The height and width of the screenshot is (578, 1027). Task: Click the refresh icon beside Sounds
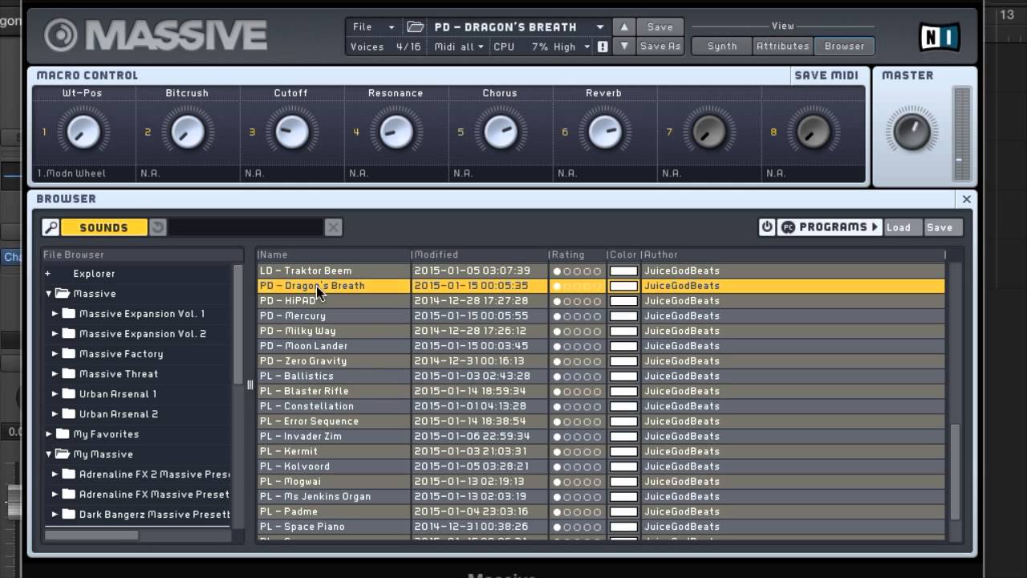click(158, 228)
